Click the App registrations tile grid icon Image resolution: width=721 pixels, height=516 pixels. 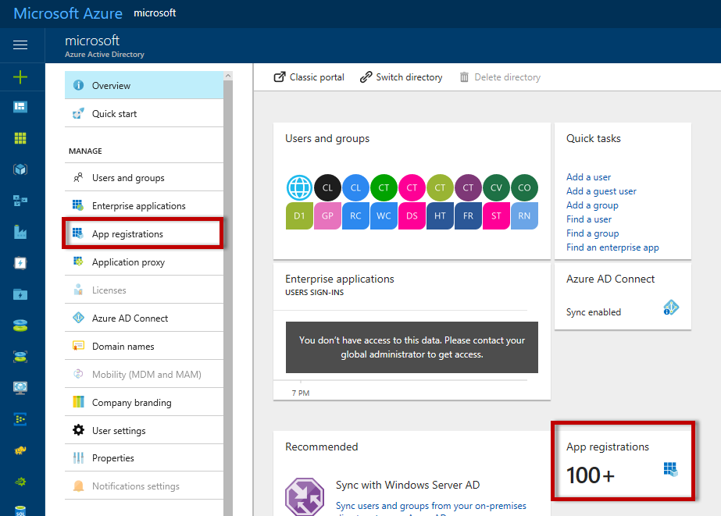[x=671, y=469]
